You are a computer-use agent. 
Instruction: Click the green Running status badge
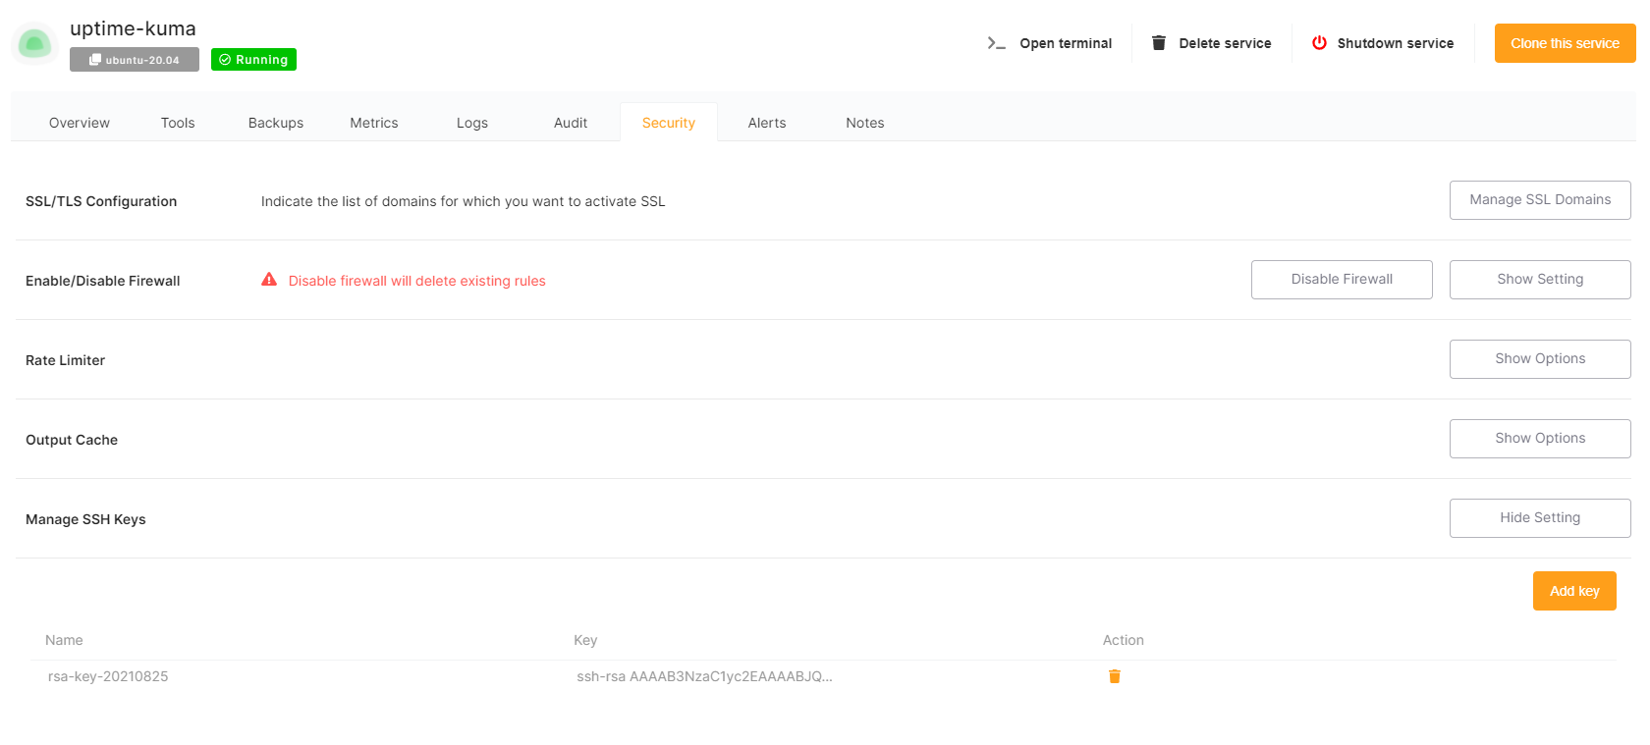coord(253,60)
